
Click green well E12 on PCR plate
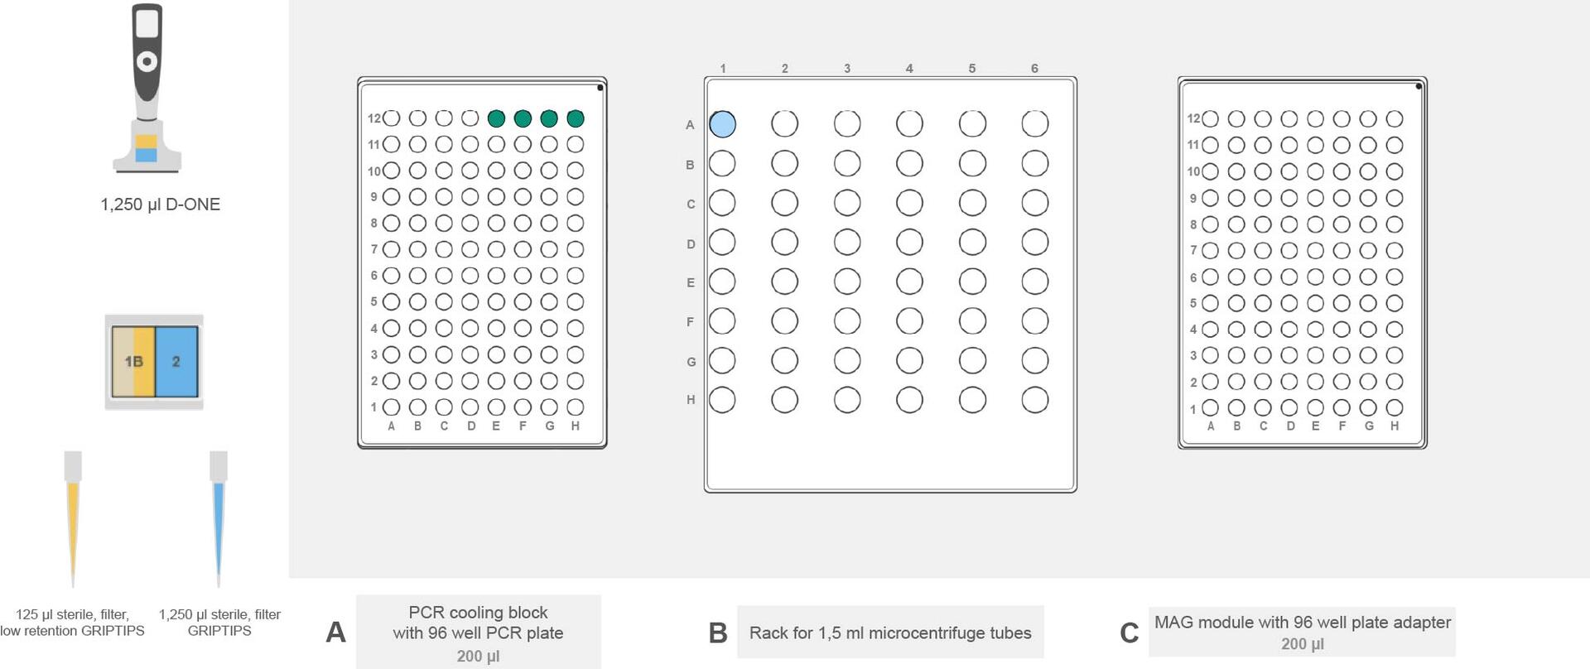(x=496, y=118)
